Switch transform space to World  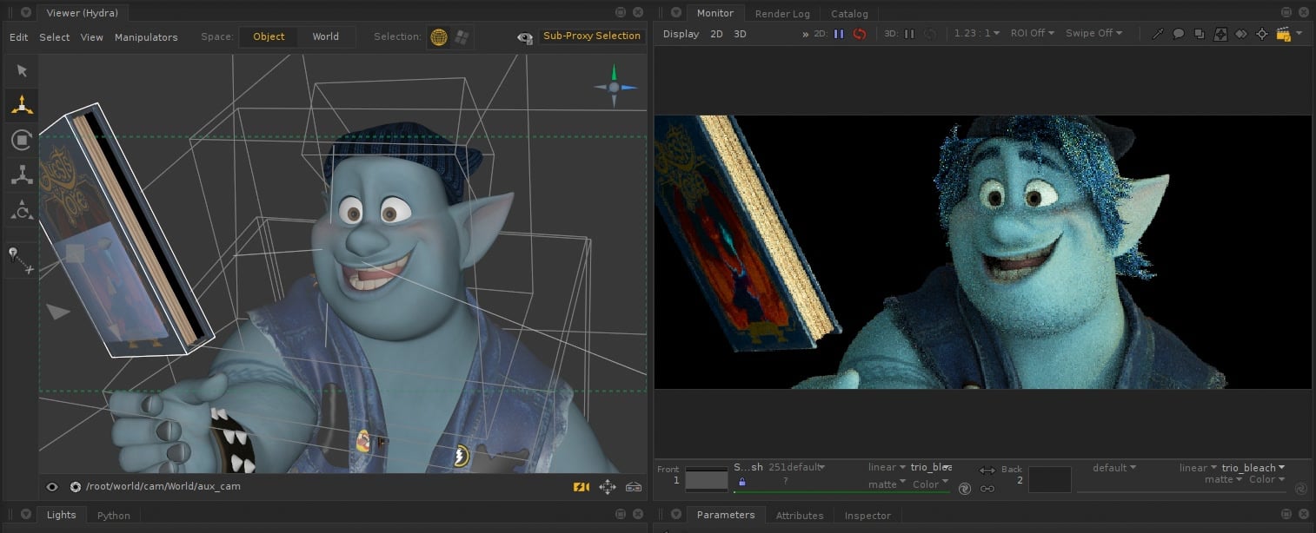[x=326, y=36]
